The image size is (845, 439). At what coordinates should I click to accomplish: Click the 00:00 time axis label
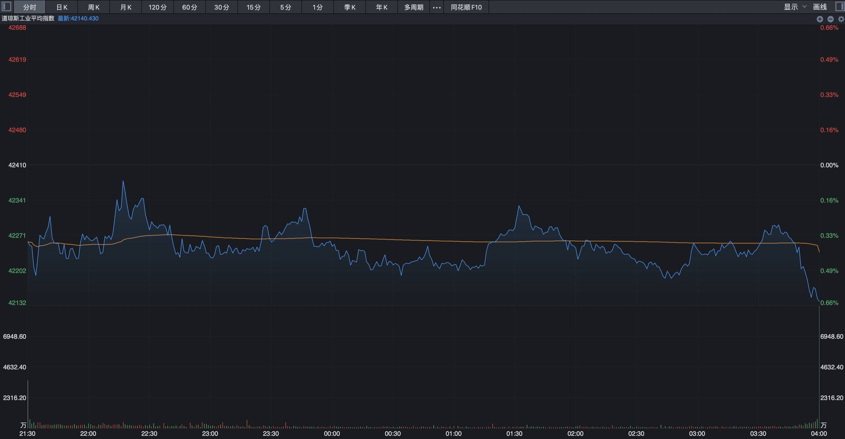pyautogui.click(x=332, y=433)
